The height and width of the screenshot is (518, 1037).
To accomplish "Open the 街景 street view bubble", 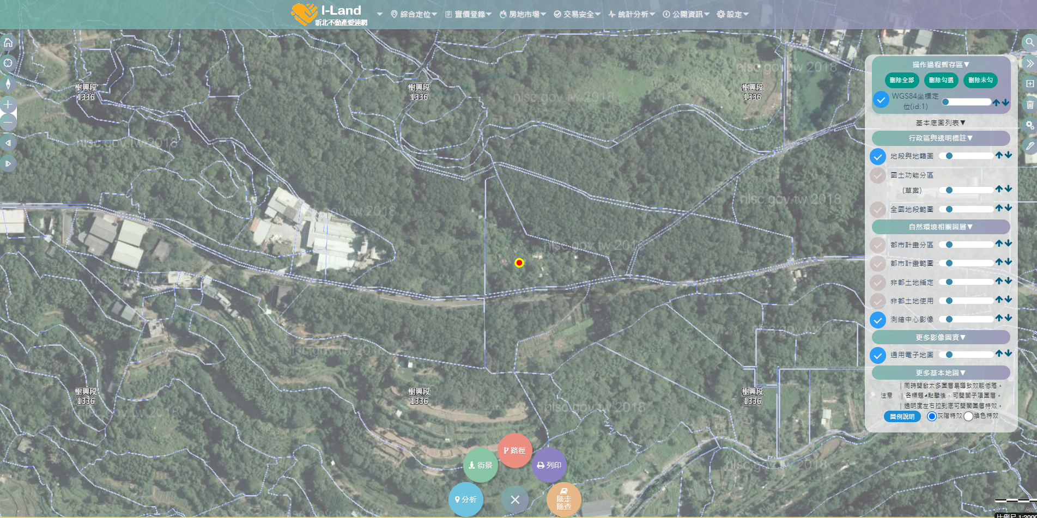I will [x=480, y=465].
